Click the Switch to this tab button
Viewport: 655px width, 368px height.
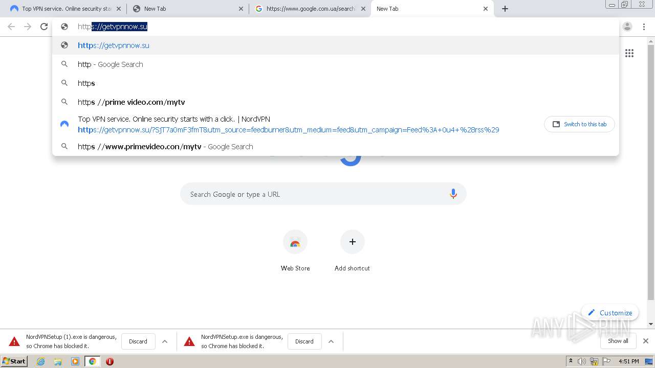579,124
